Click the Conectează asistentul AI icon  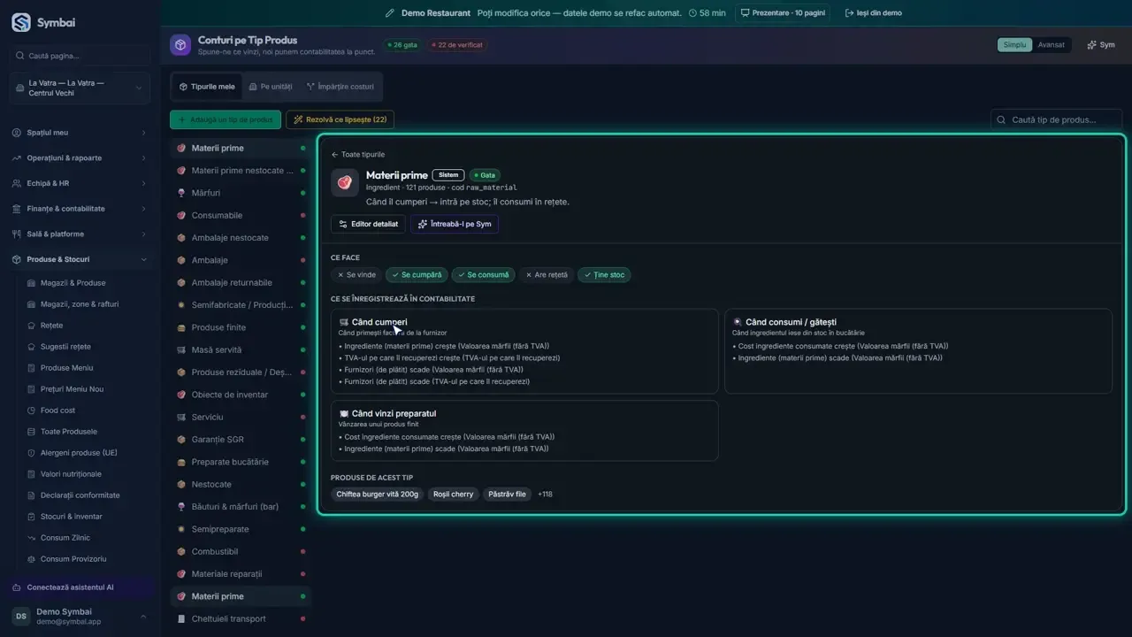(18, 587)
